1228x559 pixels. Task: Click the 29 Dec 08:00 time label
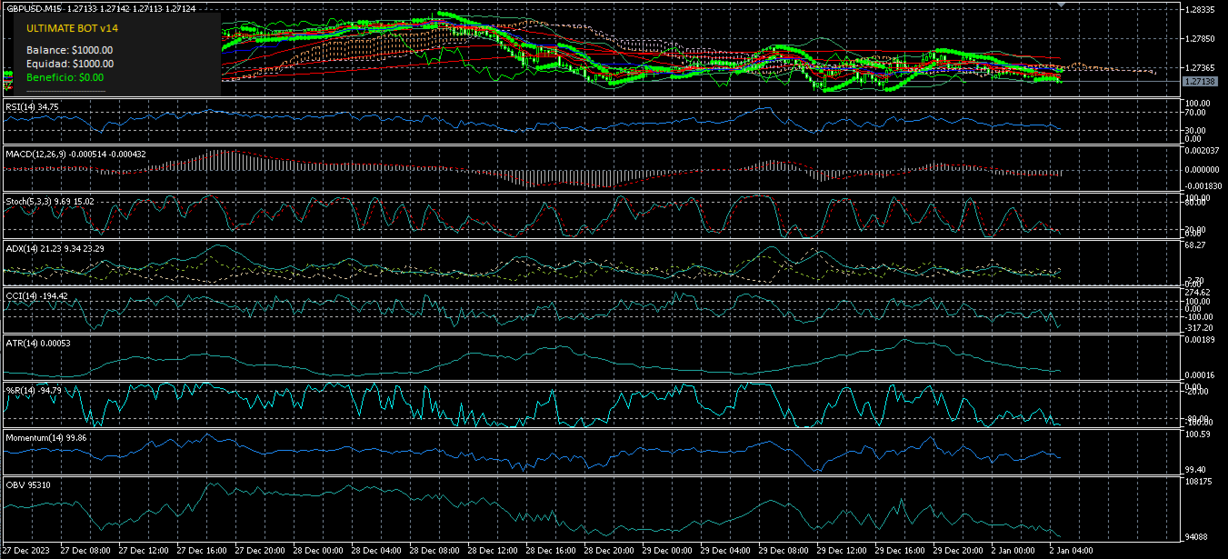784,551
